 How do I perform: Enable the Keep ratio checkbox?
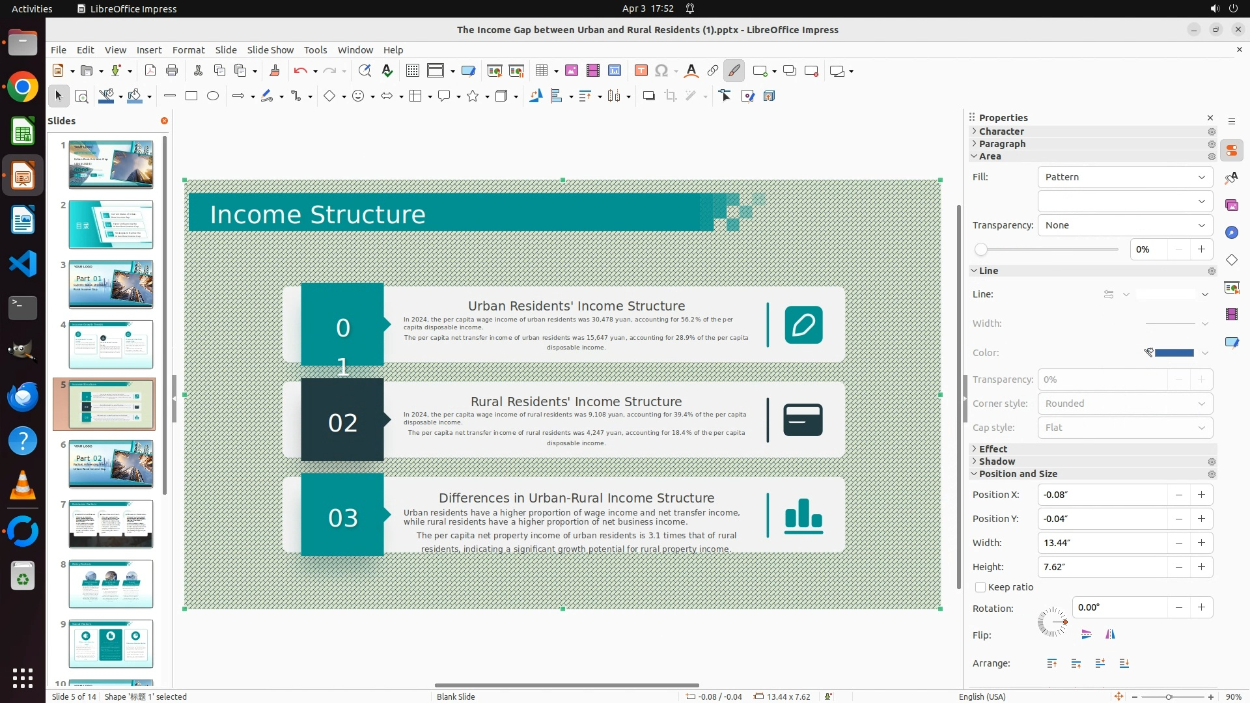tap(980, 587)
